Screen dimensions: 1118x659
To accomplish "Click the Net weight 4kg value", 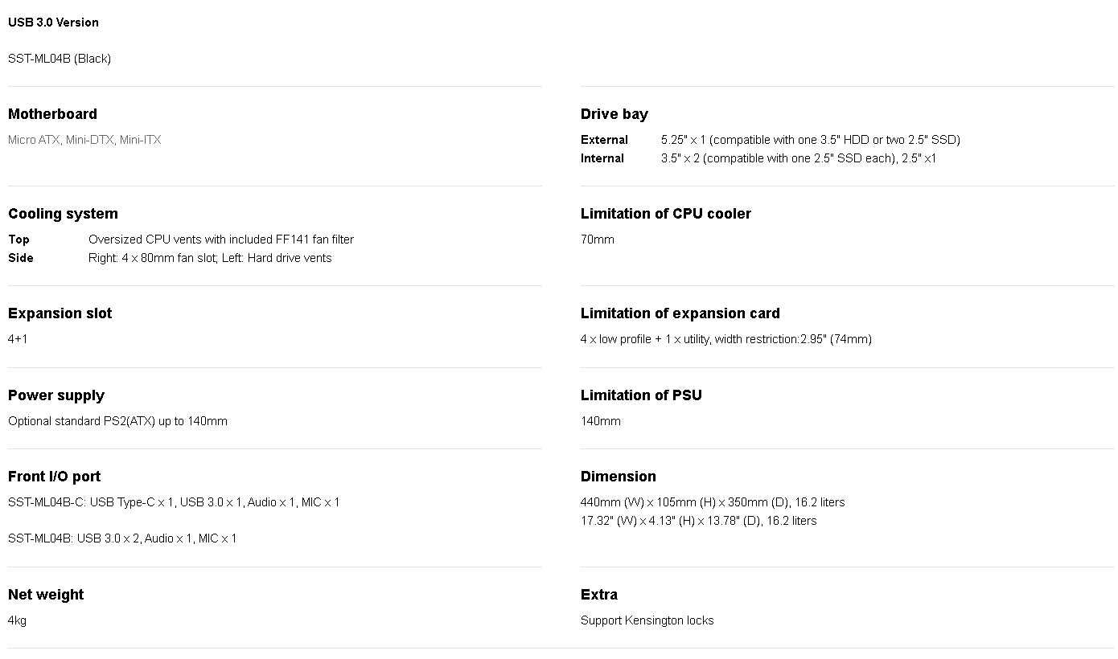I will click(17, 620).
